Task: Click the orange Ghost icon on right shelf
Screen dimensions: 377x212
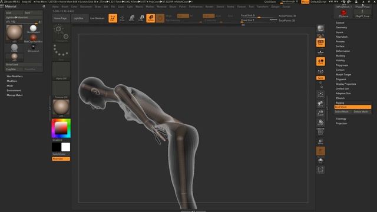Action: (x=320, y=151)
